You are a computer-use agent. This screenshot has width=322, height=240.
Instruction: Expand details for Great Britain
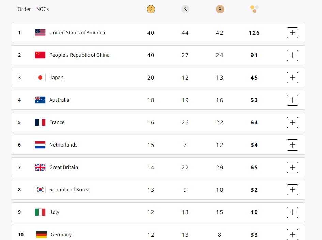[x=292, y=167]
